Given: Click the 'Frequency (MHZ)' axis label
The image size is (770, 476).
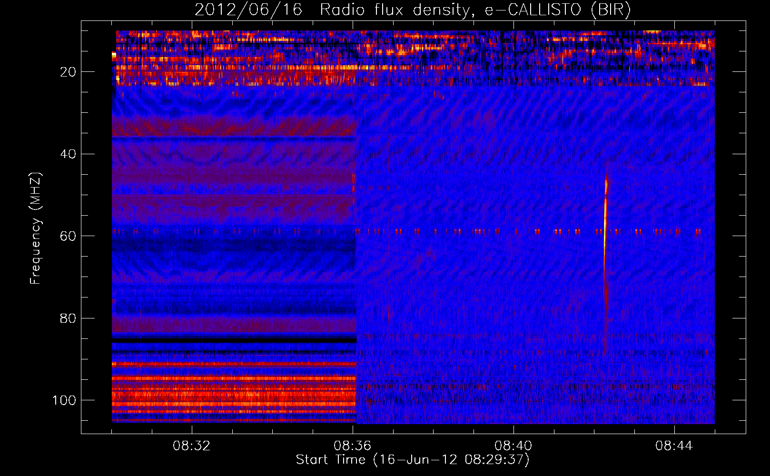Looking at the screenshot, I should [x=36, y=228].
